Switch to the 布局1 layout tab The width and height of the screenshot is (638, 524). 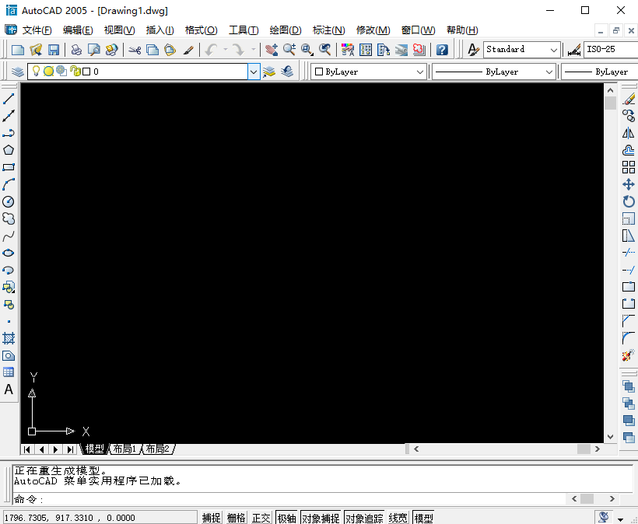[x=124, y=449]
